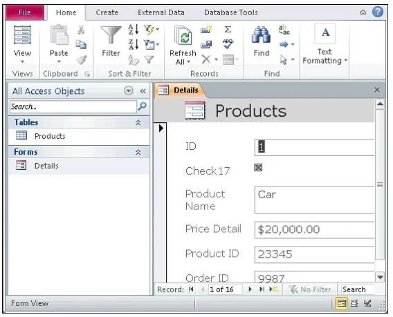The height and width of the screenshot is (317, 393).
Task: Click the record navigation Search box
Action: coord(358,289)
